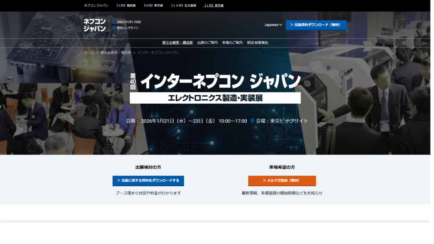
Task: Open the ネプコン ジャパン top bar link
Action: coord(96,6)
